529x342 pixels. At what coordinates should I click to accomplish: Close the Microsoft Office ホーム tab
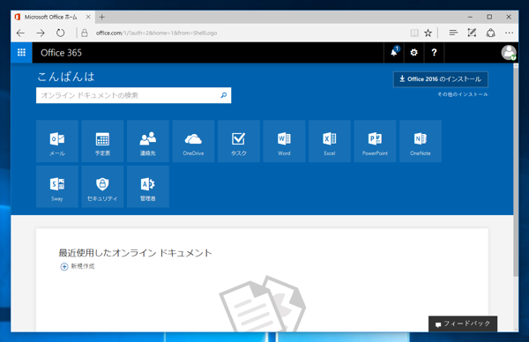click(88, 17)
